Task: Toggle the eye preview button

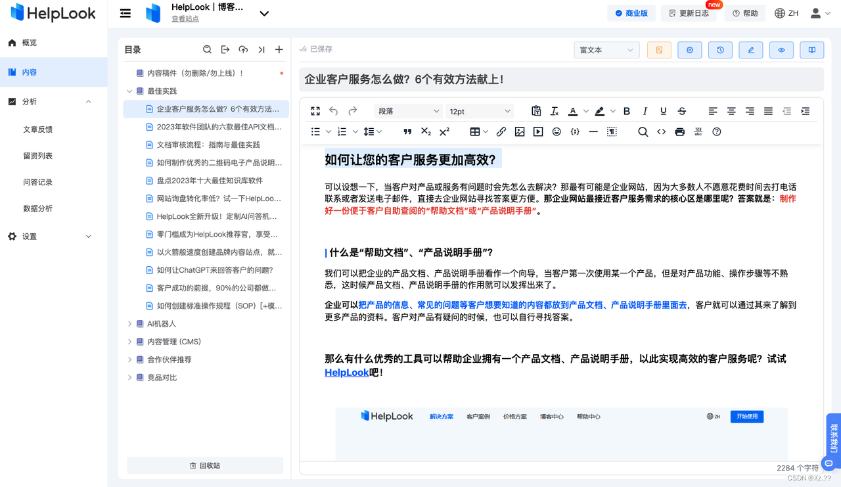Action: pyautogui.click(x=781, y=50)
